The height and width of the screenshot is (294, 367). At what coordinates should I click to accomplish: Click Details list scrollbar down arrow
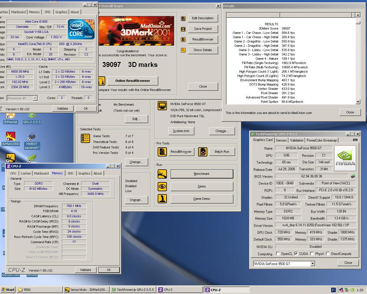(358, 102)
